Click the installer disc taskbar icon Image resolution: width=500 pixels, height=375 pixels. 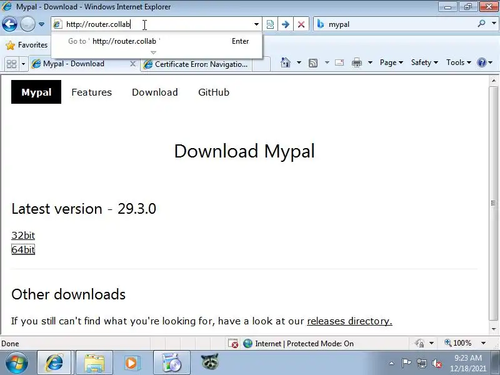(x=171, y=363)
